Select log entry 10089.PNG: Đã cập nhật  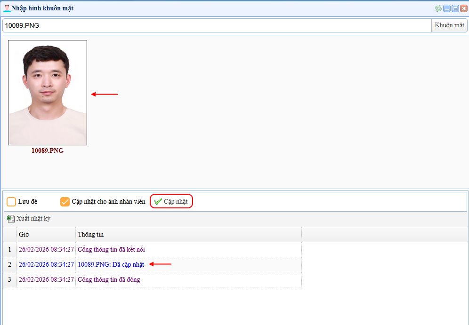(x=111, y=264)
